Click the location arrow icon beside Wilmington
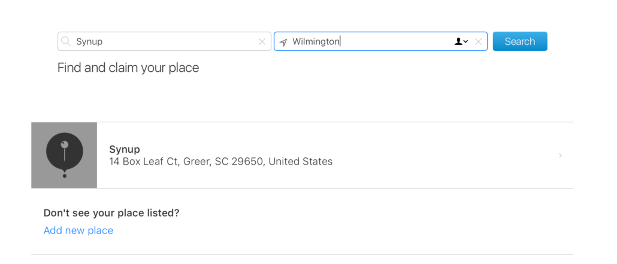This screenshot has height=264, width=617. point(283,42)
